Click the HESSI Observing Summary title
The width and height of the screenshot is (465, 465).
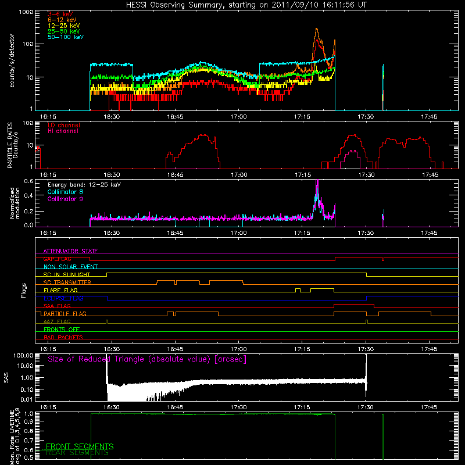coord(246,5)
